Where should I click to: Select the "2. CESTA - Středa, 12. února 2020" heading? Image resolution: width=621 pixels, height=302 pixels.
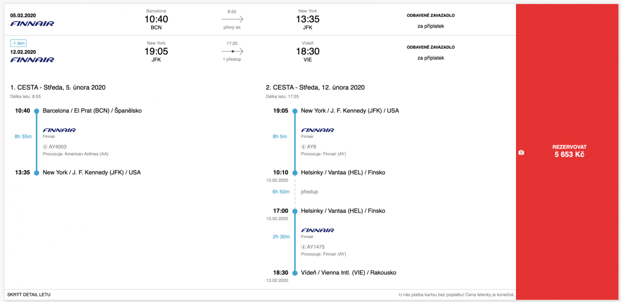[315, 87]
